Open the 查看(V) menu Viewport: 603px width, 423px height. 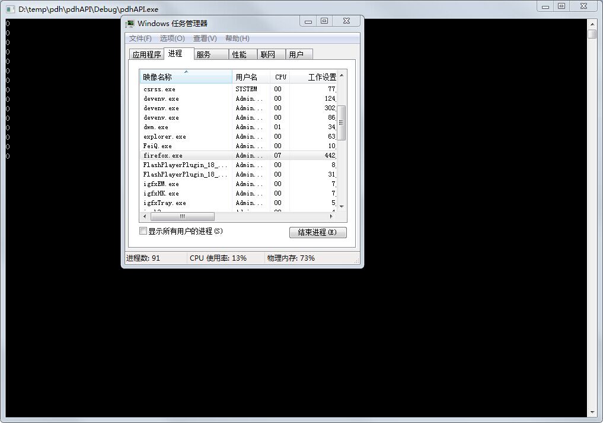pos(205,39)
